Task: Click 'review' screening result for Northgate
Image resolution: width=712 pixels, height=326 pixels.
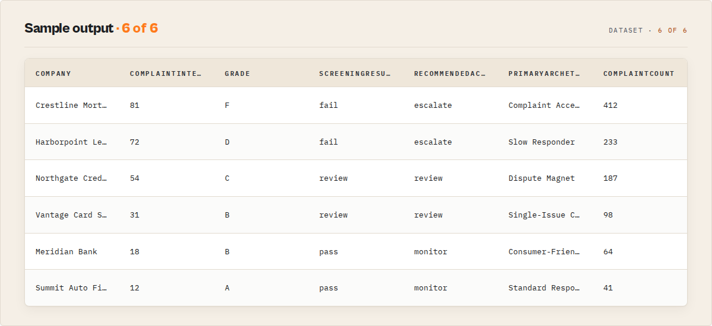Action: (333, 178)
